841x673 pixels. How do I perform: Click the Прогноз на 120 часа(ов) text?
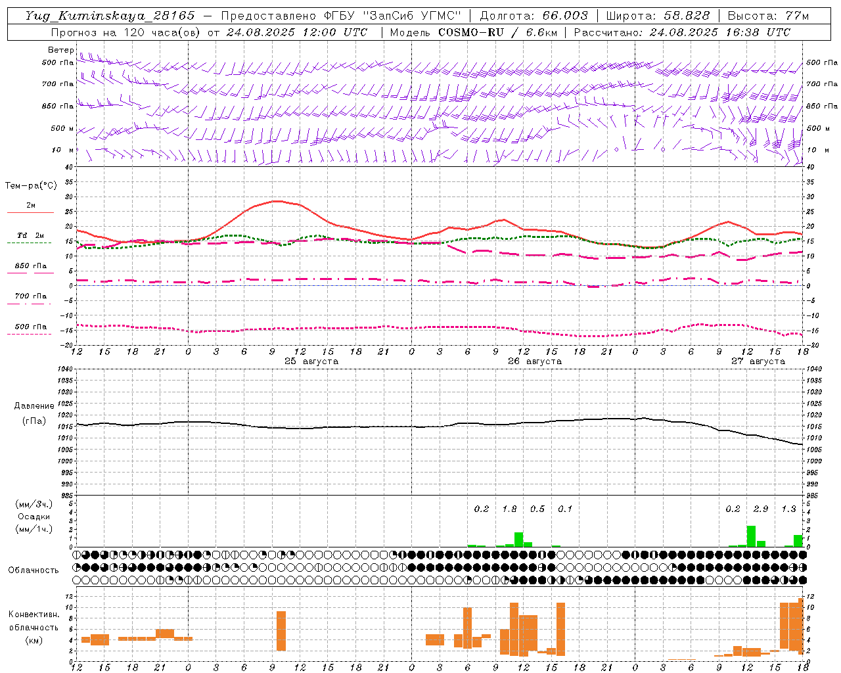point(126,32)
